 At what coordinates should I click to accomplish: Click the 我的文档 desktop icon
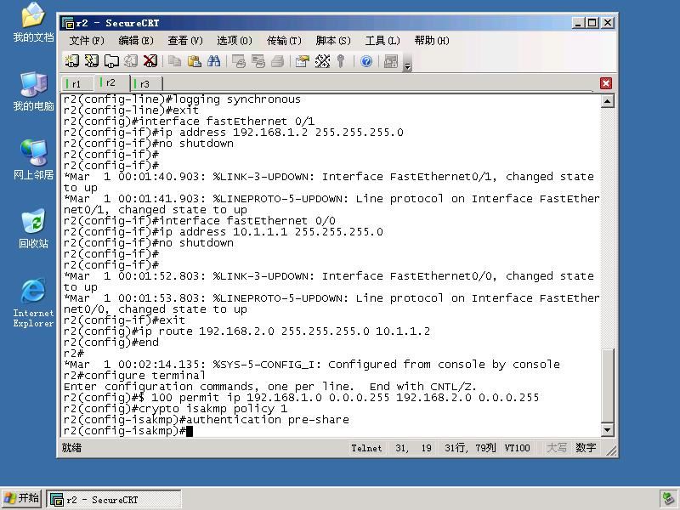point(33,23)
